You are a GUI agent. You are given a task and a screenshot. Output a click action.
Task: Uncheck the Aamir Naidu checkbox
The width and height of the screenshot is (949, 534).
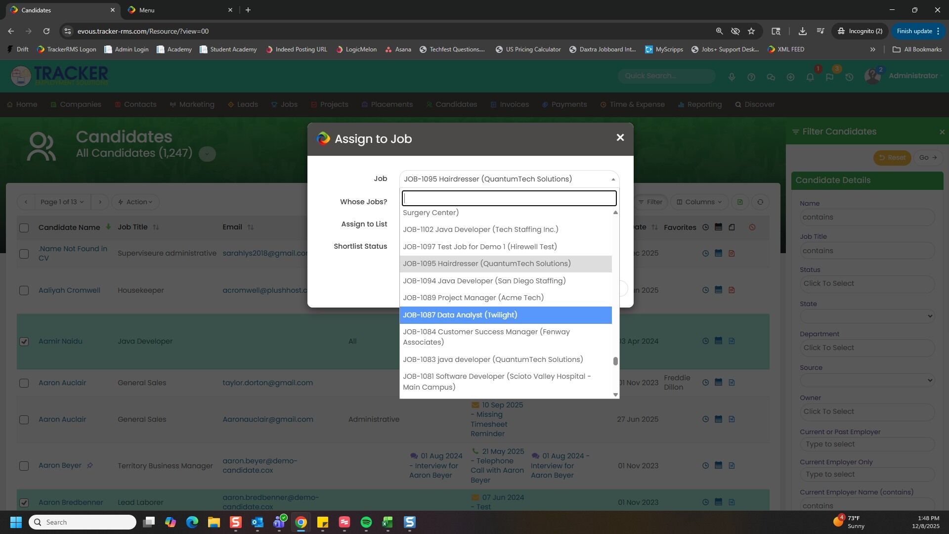24,341
